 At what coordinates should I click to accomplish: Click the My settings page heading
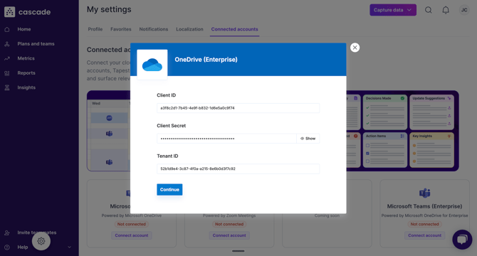coord(109,9)
